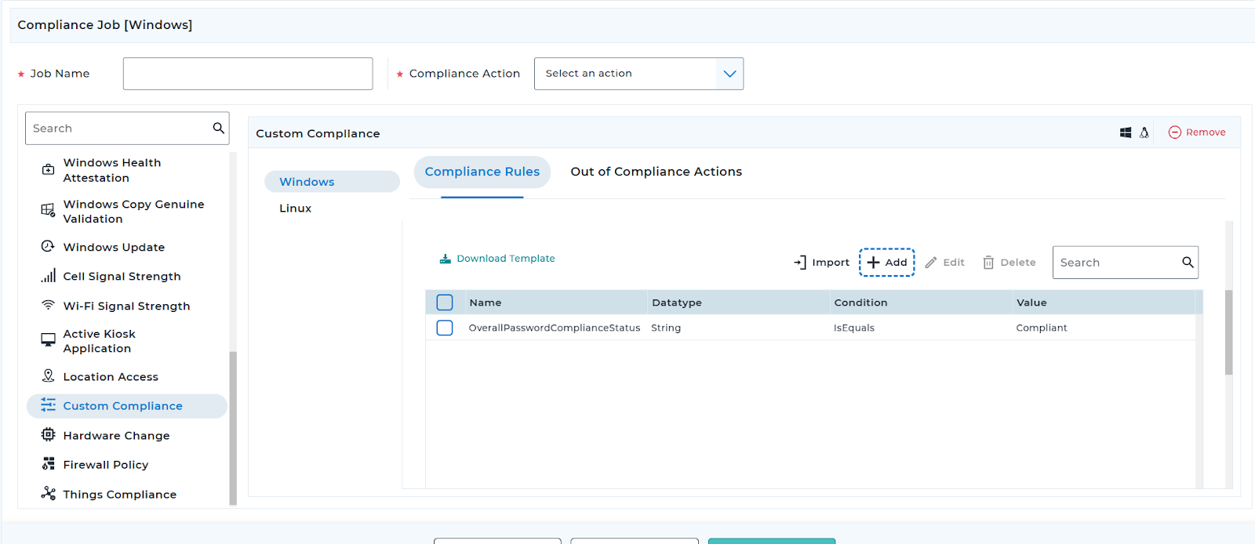
Task: Switch to Out of Compliance Actions tab
Action: click(x=656, y=172)
